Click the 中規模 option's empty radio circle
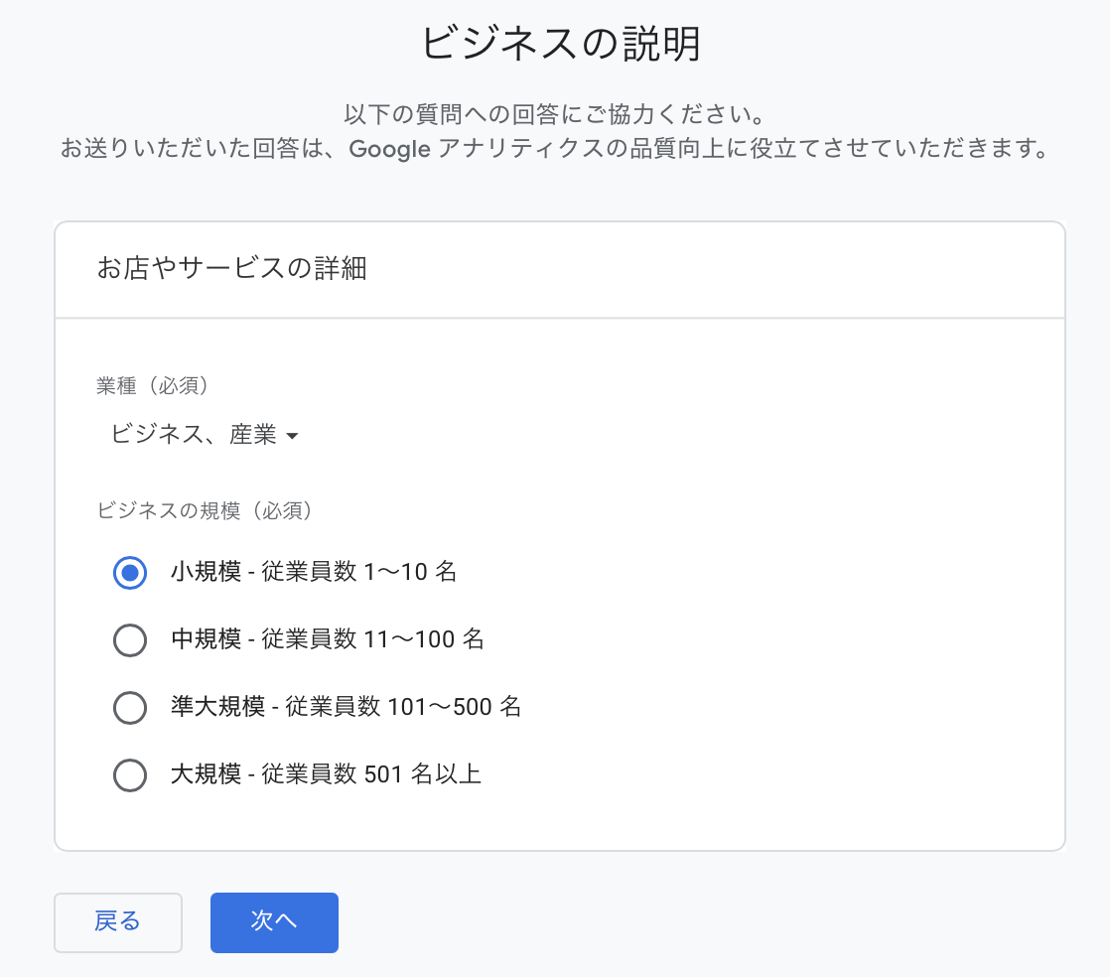This screenshot has height=977, width=1110. (x=130, y=640)
